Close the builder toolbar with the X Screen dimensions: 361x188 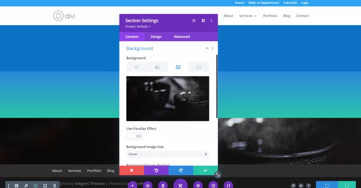[180, 185]
